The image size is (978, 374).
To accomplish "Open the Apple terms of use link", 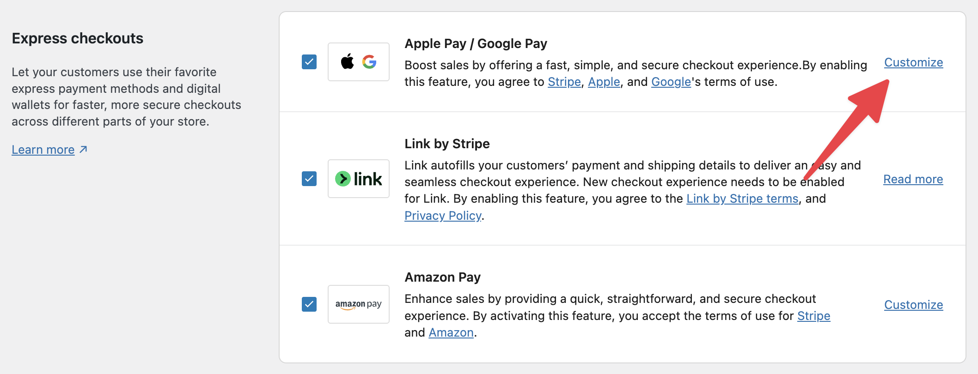I will tap(604, 82).
